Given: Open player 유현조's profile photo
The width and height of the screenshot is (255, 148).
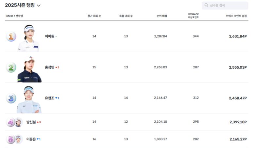Looking at the screenshot, I should point(29,100).
